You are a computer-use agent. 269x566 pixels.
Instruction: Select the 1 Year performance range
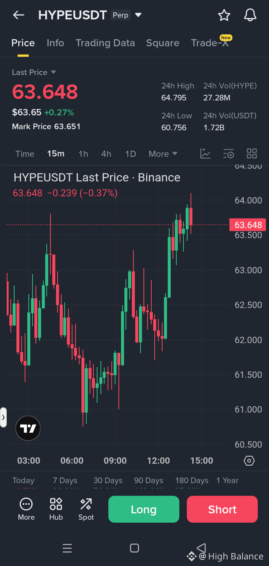(227, 481)
